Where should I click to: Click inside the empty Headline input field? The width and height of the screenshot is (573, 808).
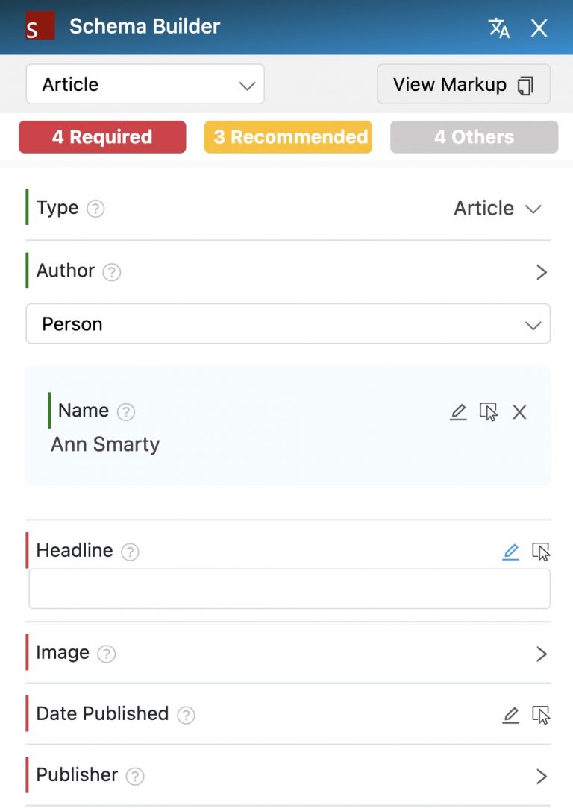pos(288,588)
